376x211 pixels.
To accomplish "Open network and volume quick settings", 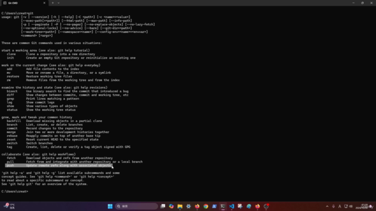I will [348, 206].
